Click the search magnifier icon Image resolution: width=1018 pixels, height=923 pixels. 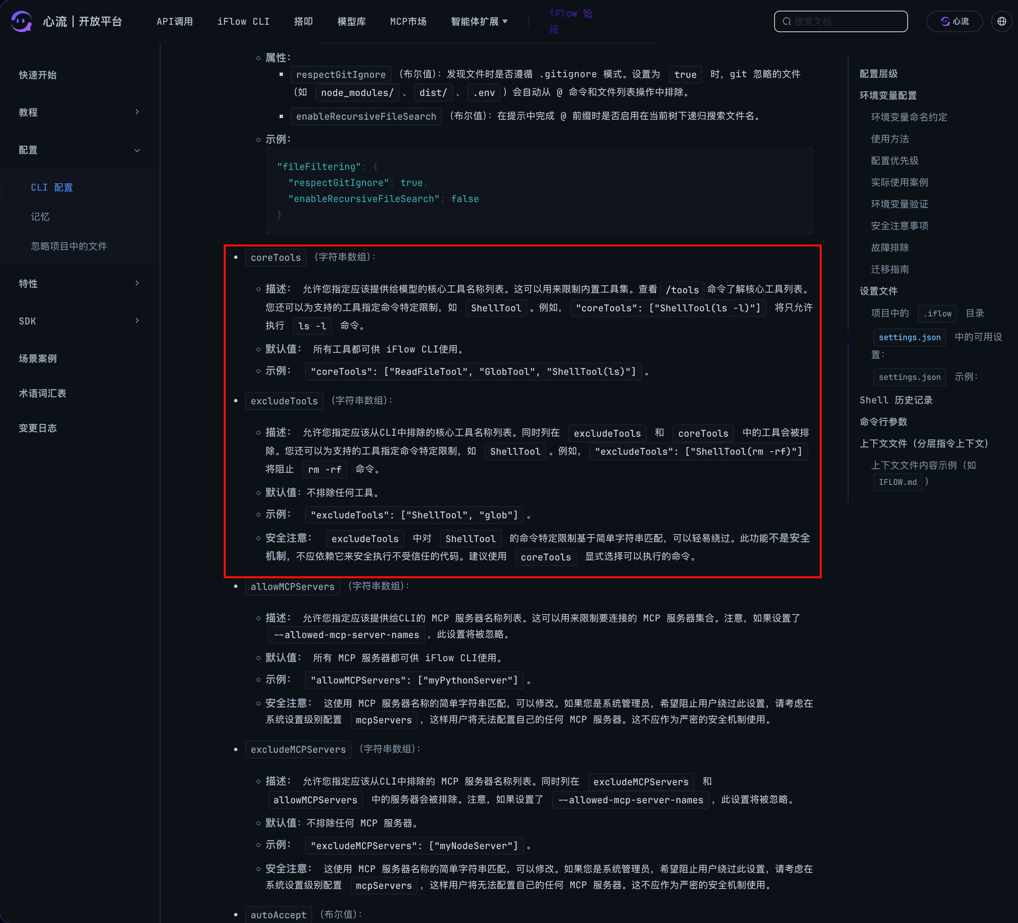(787, 21)
